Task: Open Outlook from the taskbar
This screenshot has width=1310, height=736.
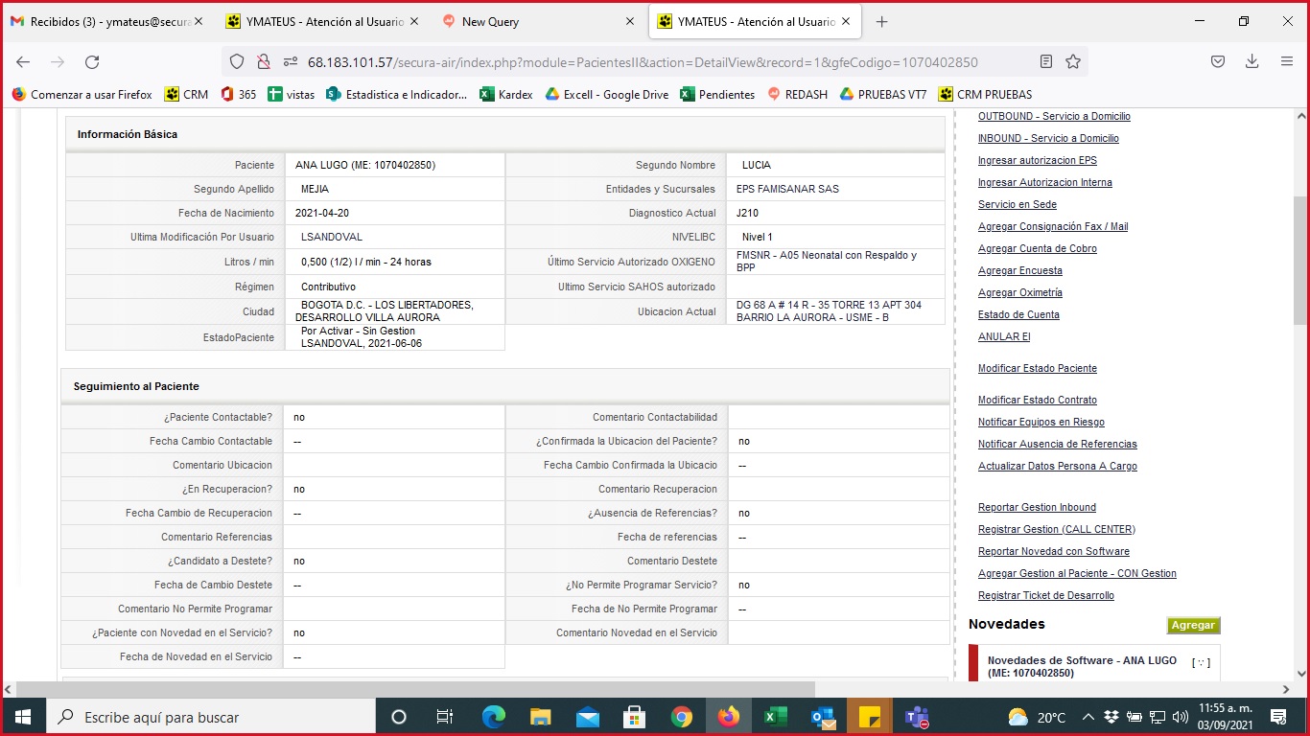Action: (823, 717)
